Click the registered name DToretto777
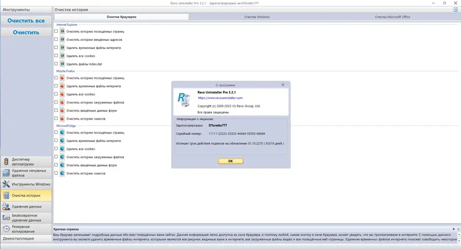 click(x=218, y=125)
